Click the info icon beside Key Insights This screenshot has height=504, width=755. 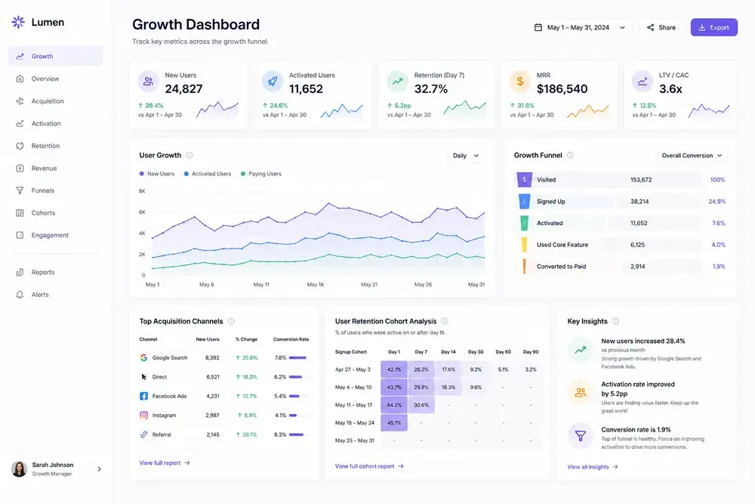point(615,321)
